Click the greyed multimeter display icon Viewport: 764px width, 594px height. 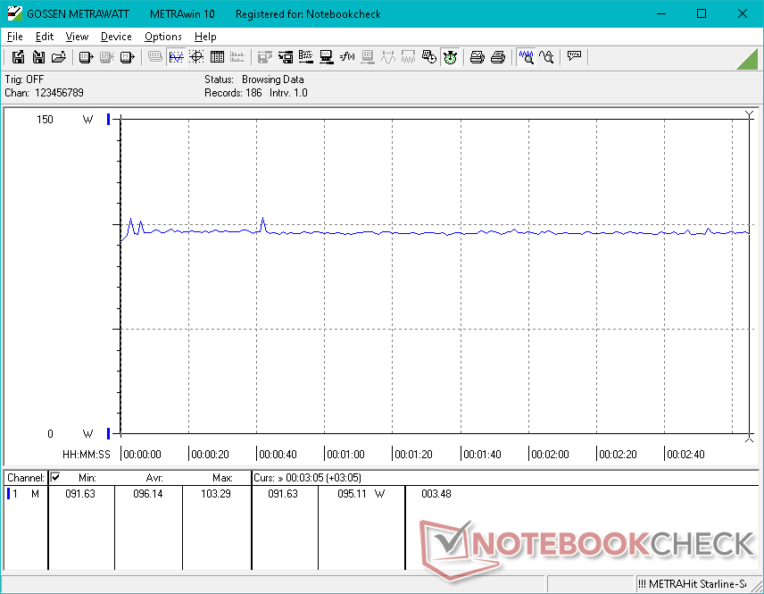[x=155, y=57]
